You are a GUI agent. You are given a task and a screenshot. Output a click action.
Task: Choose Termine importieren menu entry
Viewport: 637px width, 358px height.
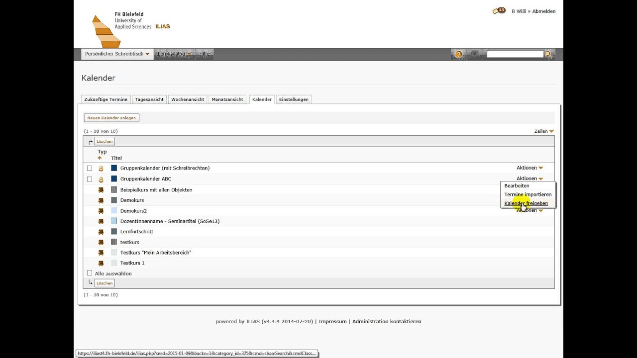(528, 194)
